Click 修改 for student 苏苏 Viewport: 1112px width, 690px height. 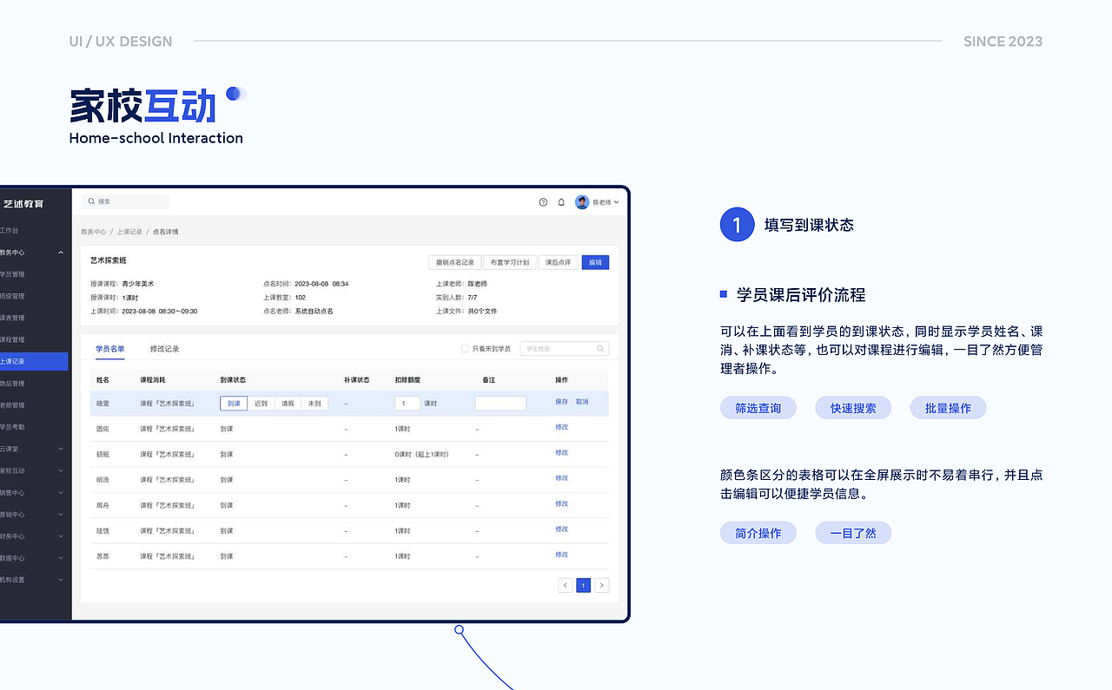(561, 555)
